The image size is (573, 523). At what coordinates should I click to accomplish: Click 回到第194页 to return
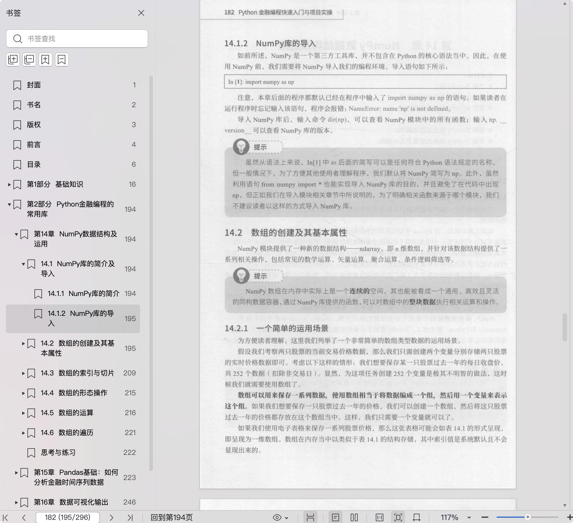[172, 517]
